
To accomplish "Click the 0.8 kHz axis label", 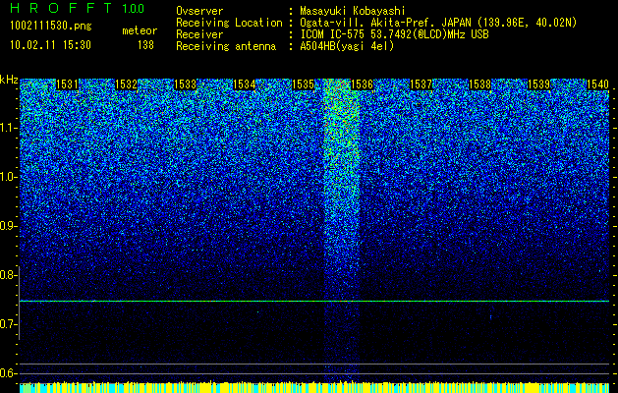I will tap(7, 275).
